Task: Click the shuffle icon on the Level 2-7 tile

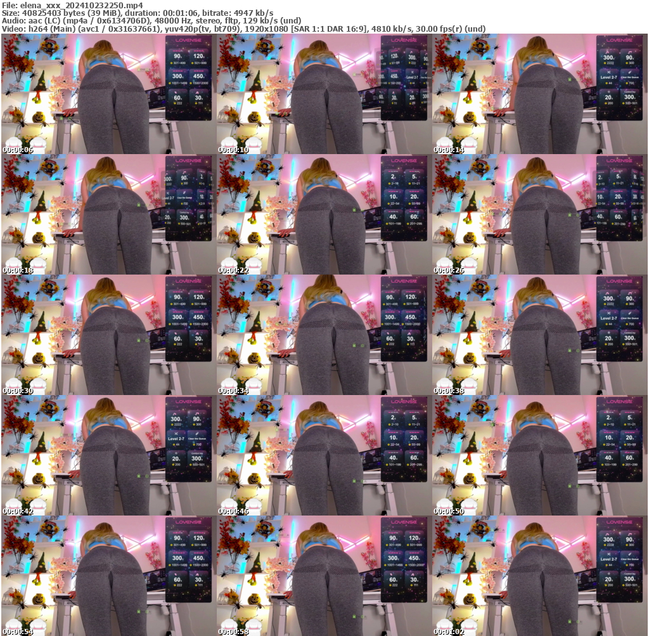Action: pos(609,72)
